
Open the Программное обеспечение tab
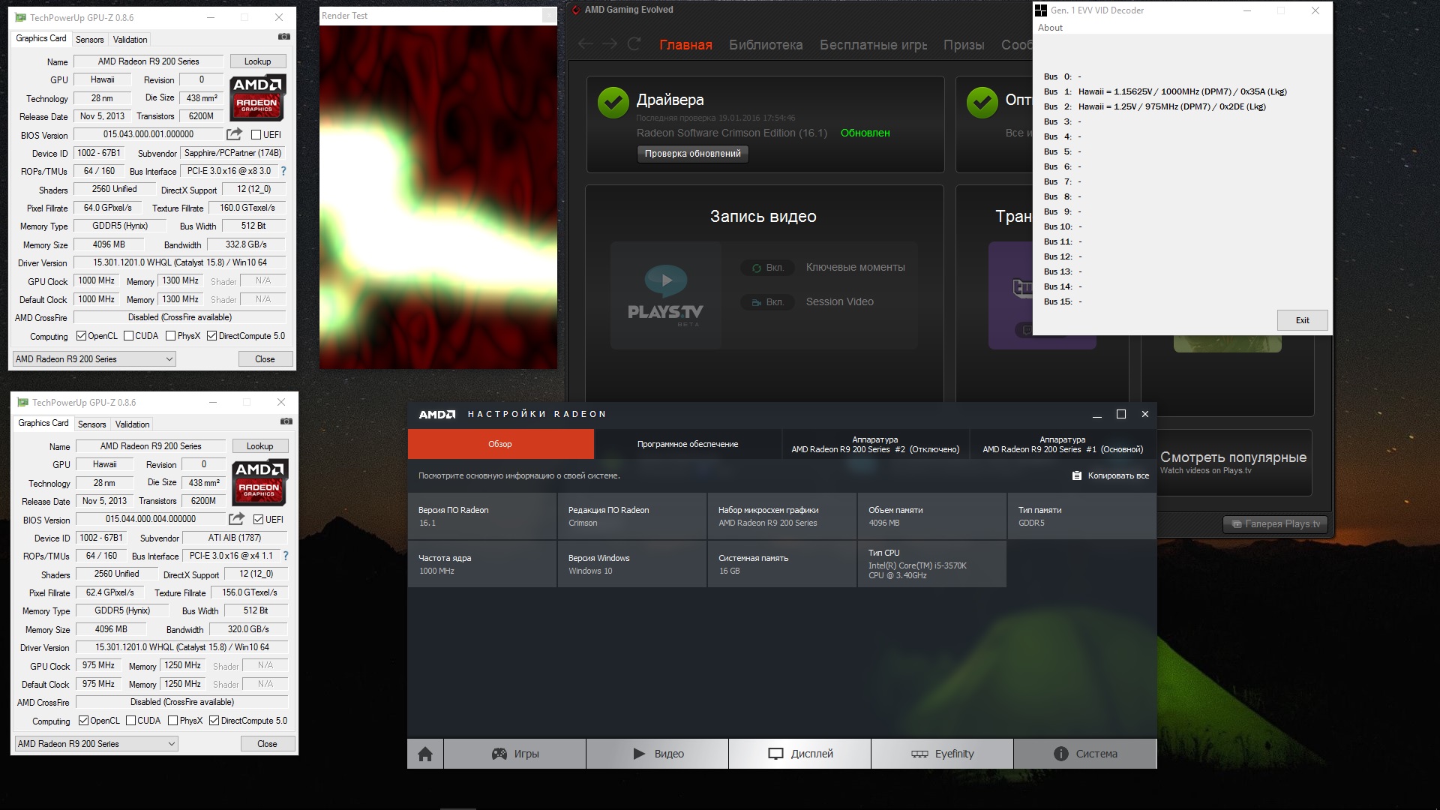tap(687, 444)
